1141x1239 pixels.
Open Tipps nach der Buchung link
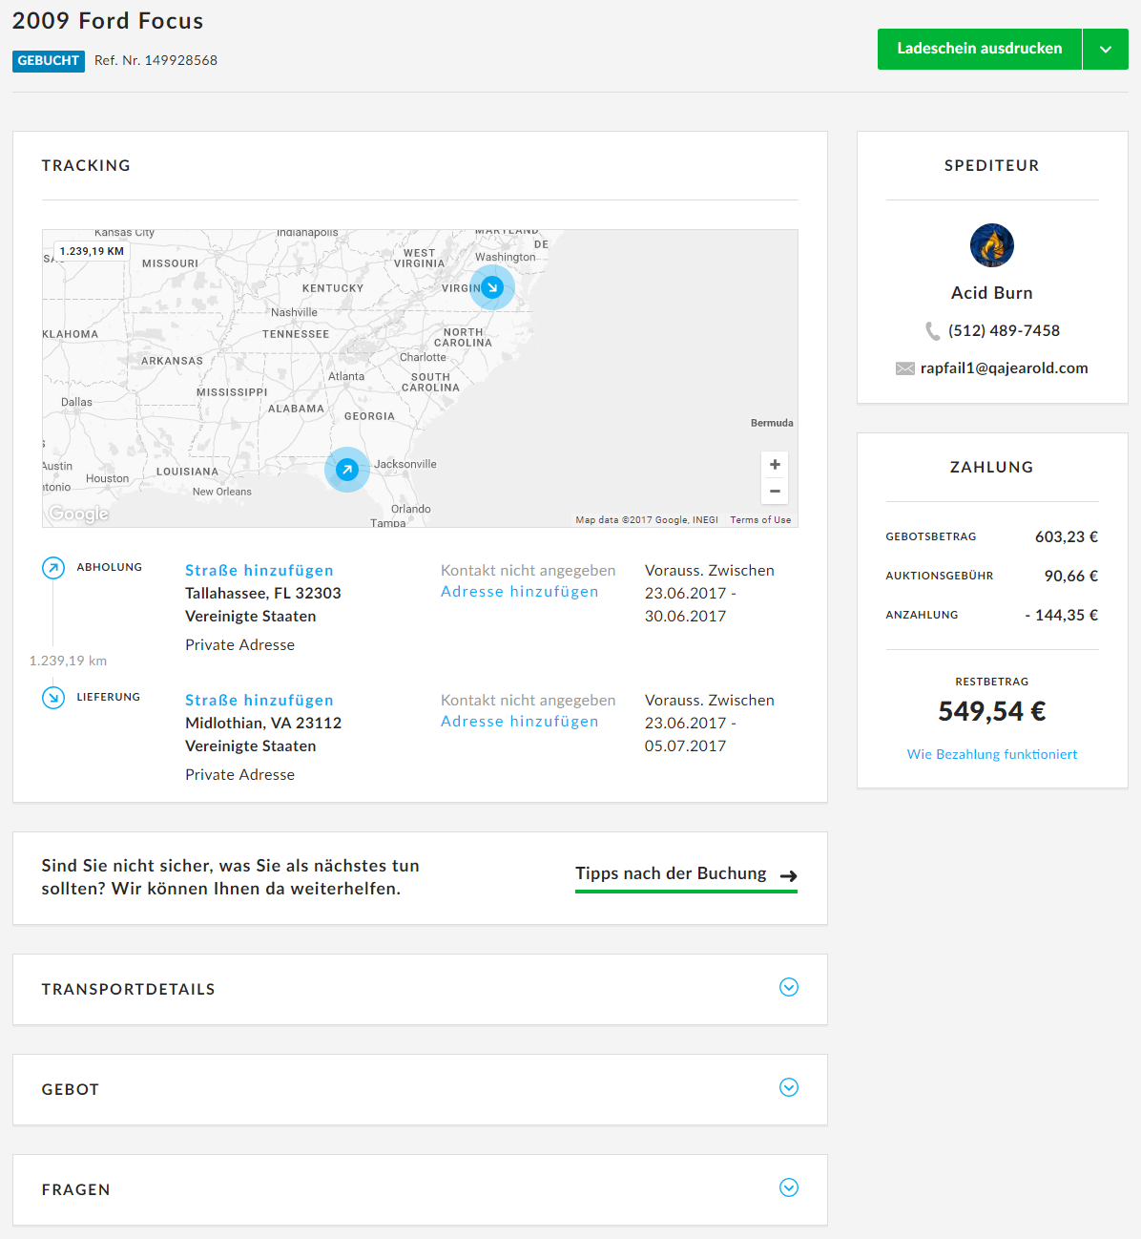[685, 874]
